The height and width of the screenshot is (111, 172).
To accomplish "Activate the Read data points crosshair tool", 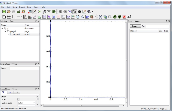I will click(x=80, y=12).
